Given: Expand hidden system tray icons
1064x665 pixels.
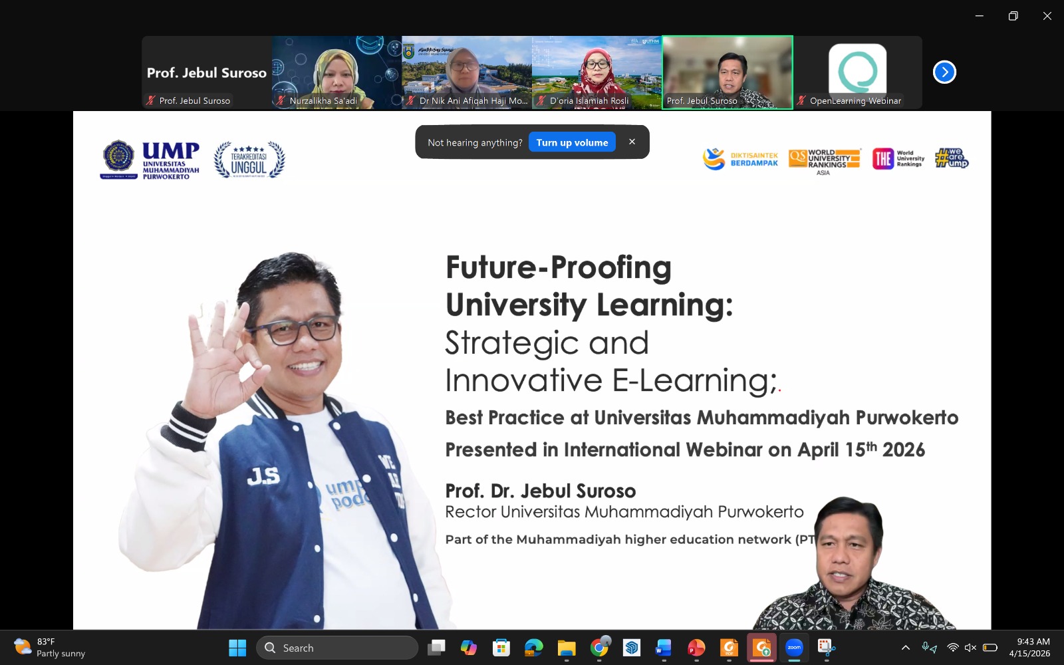Looking at the screenshot, I should (906, 647).
